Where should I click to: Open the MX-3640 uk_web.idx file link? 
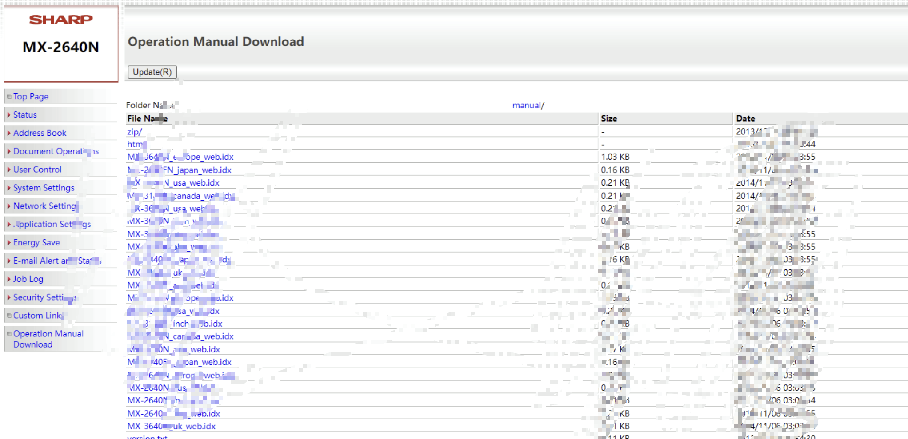pyautogui.click(x=171, y=426)
